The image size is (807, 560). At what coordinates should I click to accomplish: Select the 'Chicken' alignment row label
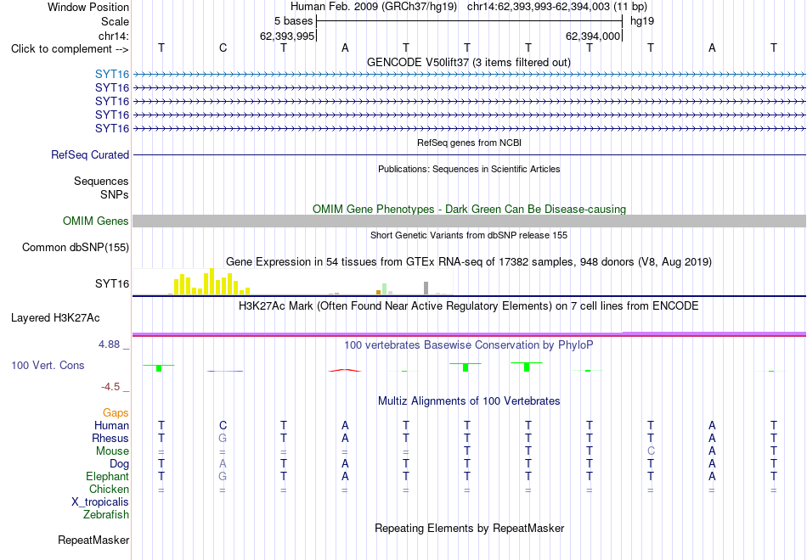pyautogui.click(x=109, y=489)
